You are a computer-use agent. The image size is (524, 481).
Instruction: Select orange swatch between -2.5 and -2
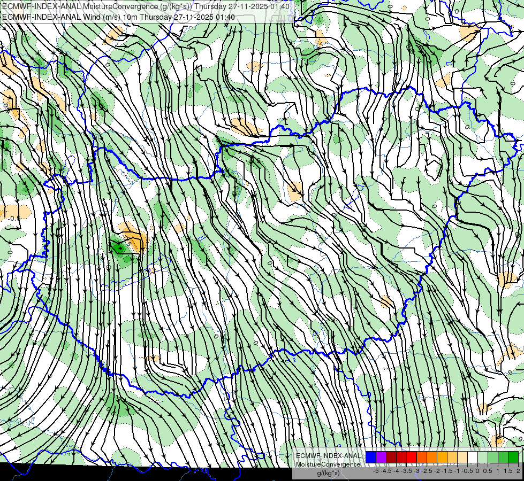[432, 457]
